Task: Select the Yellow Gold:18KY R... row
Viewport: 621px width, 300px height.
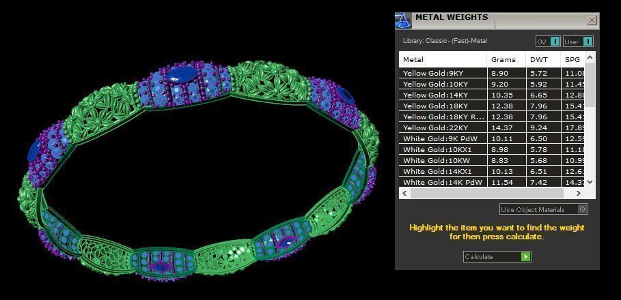Action: 492,117
